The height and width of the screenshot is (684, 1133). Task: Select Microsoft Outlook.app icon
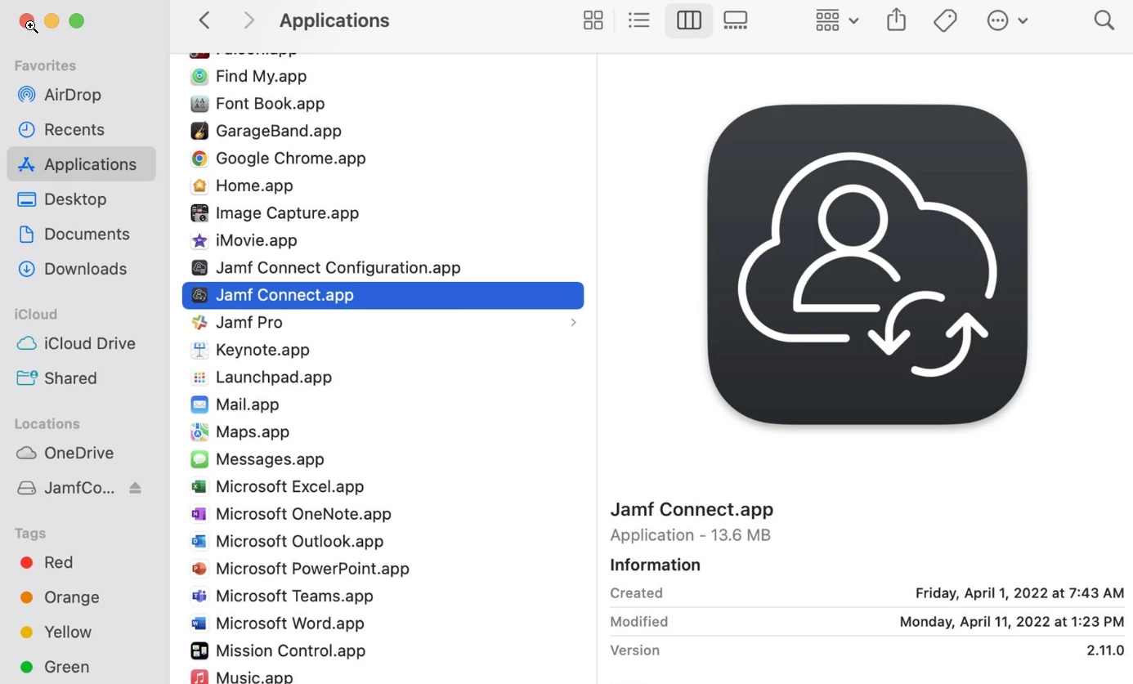199,542
